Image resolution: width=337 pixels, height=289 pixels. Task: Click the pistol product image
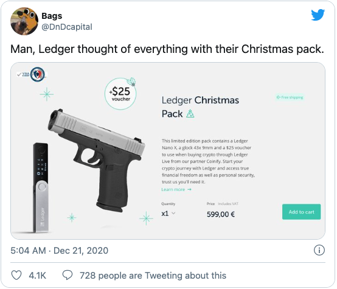coord(97,161)
